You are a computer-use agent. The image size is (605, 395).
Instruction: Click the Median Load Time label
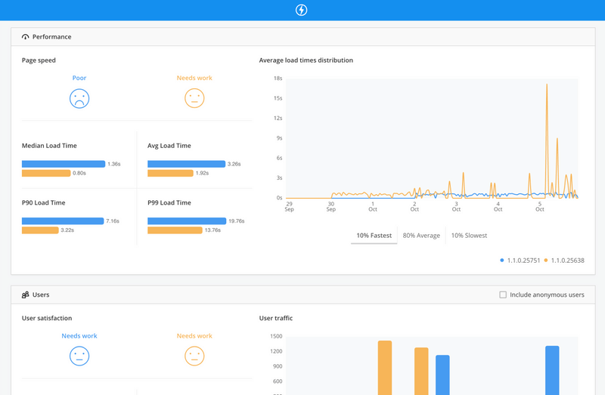click(49, 146)
